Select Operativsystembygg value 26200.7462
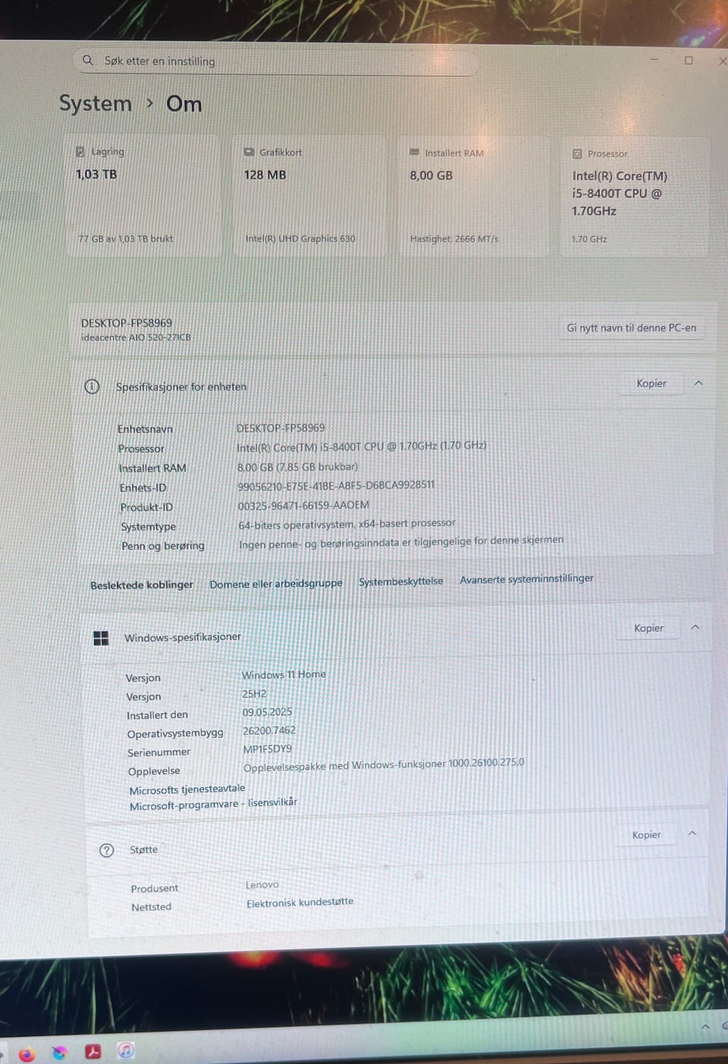Screen dimensions: 728x1064 [269, 730]
